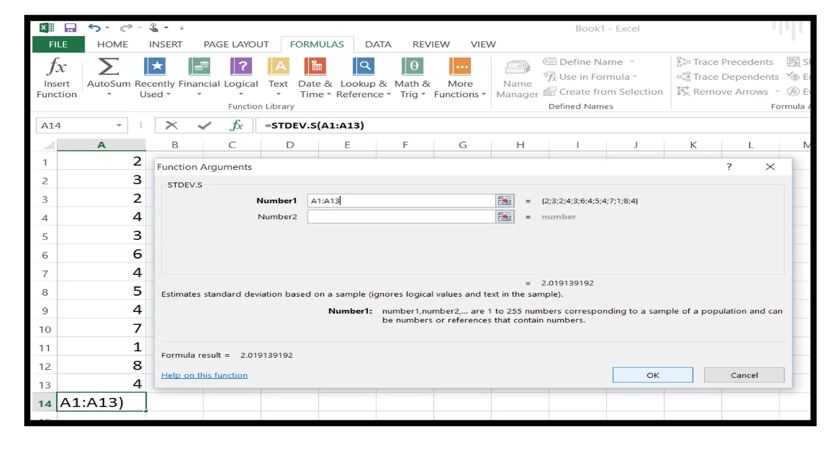Open the Help on this function link
Image resolution: width=838 pixels, height=471 pixels.
coord(204,375)
